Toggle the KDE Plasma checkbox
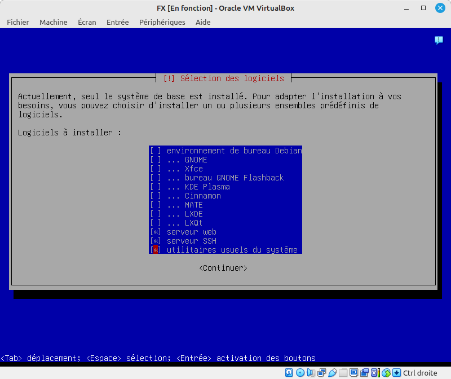Viewport: 451px width, 379px height. pyautogui.click(x=156, y=187)
